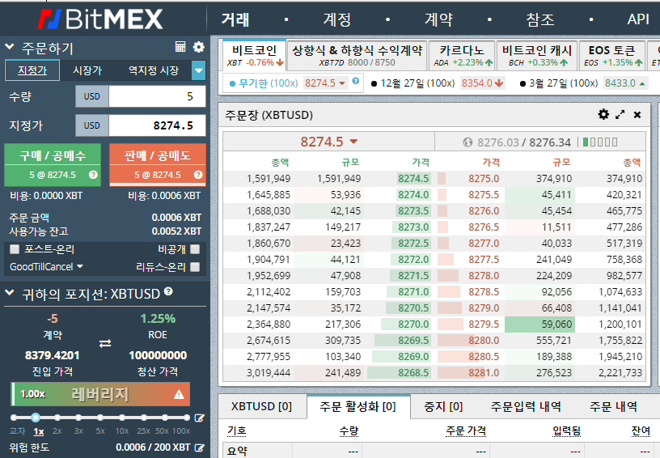Screen dimensions: 660x458
Task: Open the 계정 account menu
Action: coord(336,19)
